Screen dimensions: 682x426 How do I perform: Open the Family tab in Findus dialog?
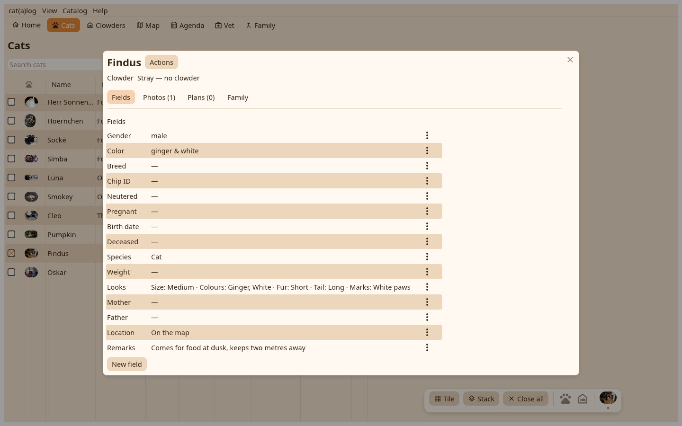coord(238,98)
